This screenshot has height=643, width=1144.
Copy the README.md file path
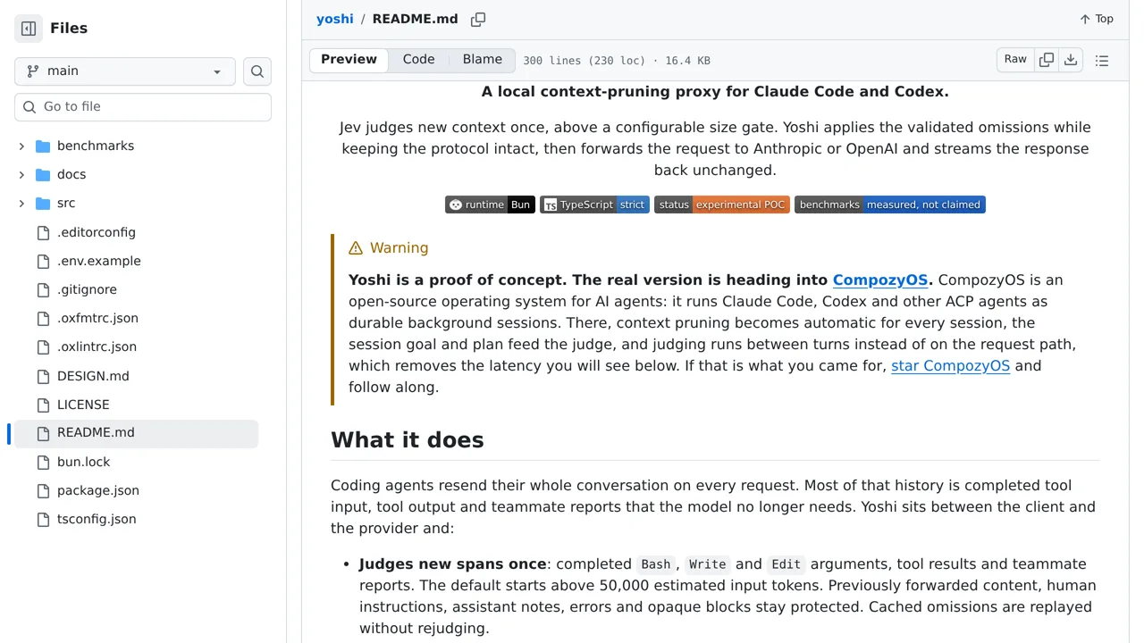click(x=478, y=19)
